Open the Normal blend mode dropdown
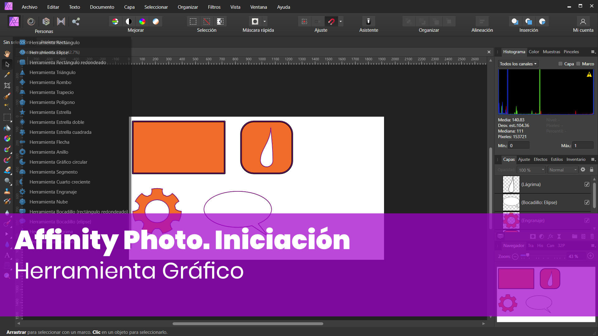Image resolution: width=598 pixels, height=336 pixels. tap(563, 170)
